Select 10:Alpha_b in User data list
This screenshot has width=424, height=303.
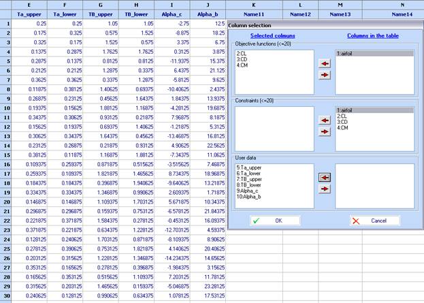pos(249,195)
